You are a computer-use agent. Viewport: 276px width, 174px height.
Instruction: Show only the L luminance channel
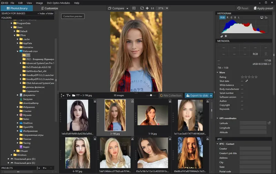click(239, 17)
